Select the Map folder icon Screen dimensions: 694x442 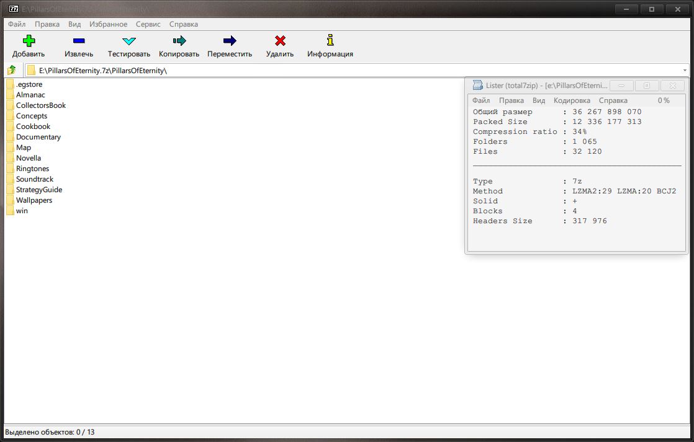10,147
